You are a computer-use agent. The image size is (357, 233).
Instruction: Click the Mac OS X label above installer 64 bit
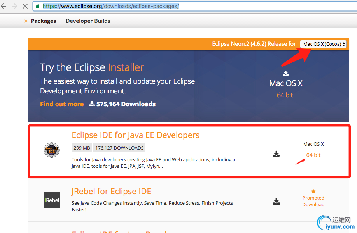click(x=286, y=83)
